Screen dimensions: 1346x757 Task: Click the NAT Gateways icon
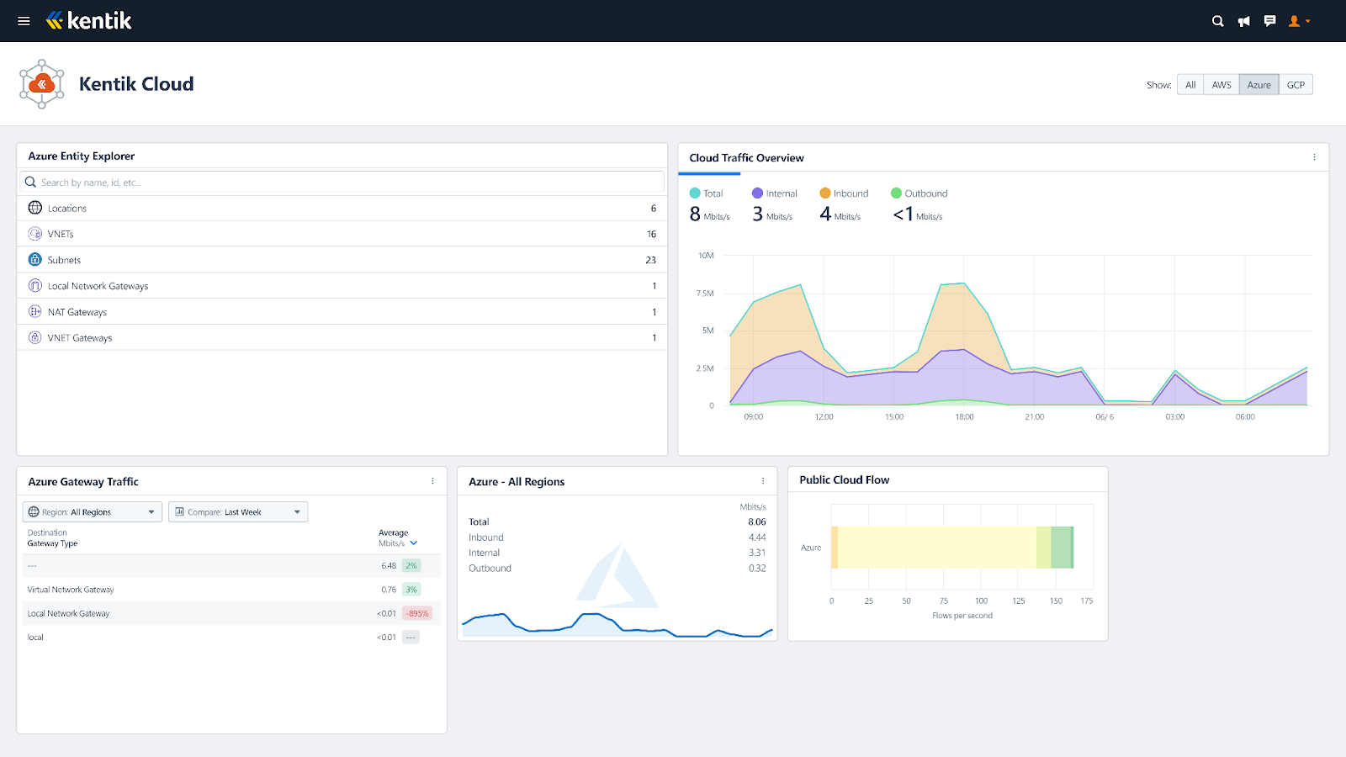35,312
